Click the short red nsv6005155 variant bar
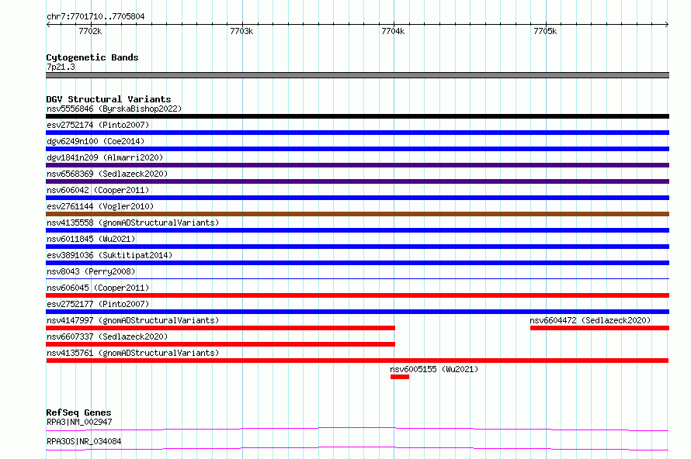Image resolution: width=691 pixels, height=459 pixels. pyautogui.click(x=400, y=377)
